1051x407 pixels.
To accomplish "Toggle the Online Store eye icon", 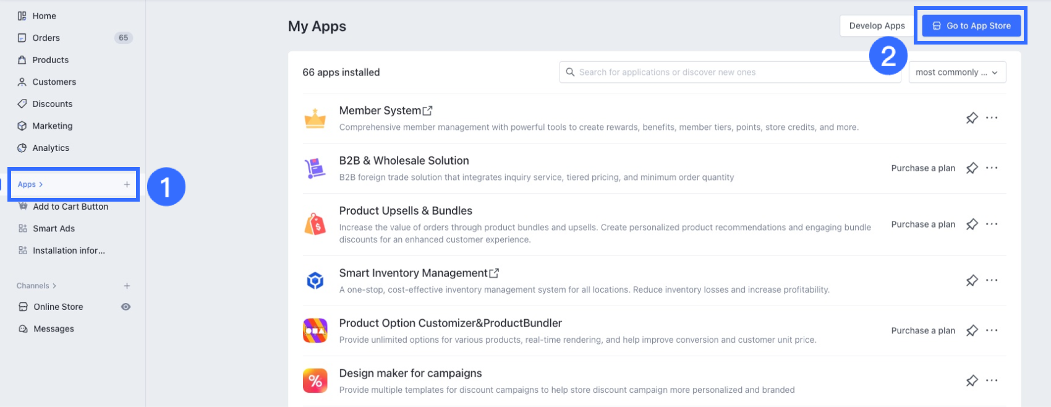I will (126, 307).
